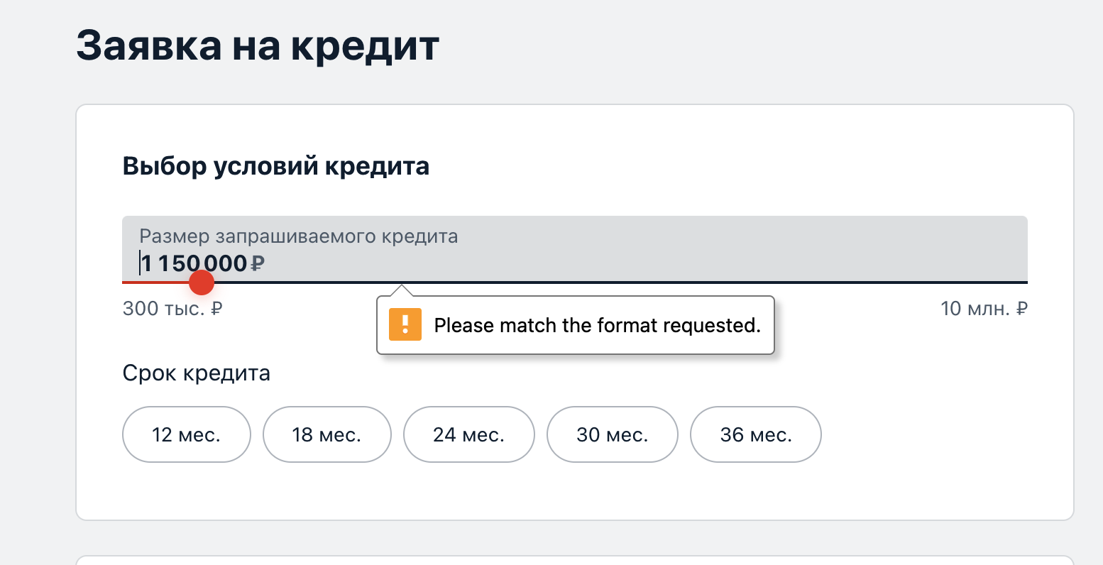Select the 18 мес. loan term
This screenshot has width=1103, height=565.
tap(326, 434)
